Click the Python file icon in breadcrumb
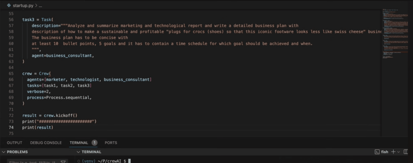 click(9, 5)
